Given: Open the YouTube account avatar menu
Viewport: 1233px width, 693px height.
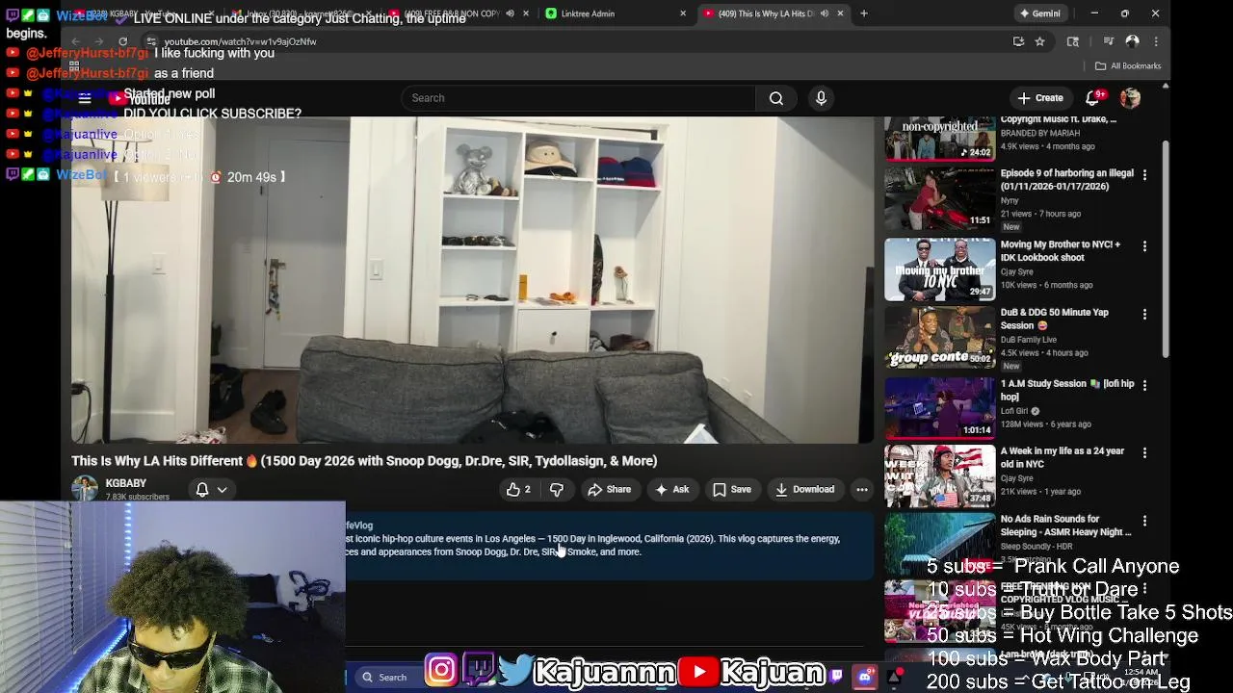Looking at the screenshot, I should [x=1130, y=98].
